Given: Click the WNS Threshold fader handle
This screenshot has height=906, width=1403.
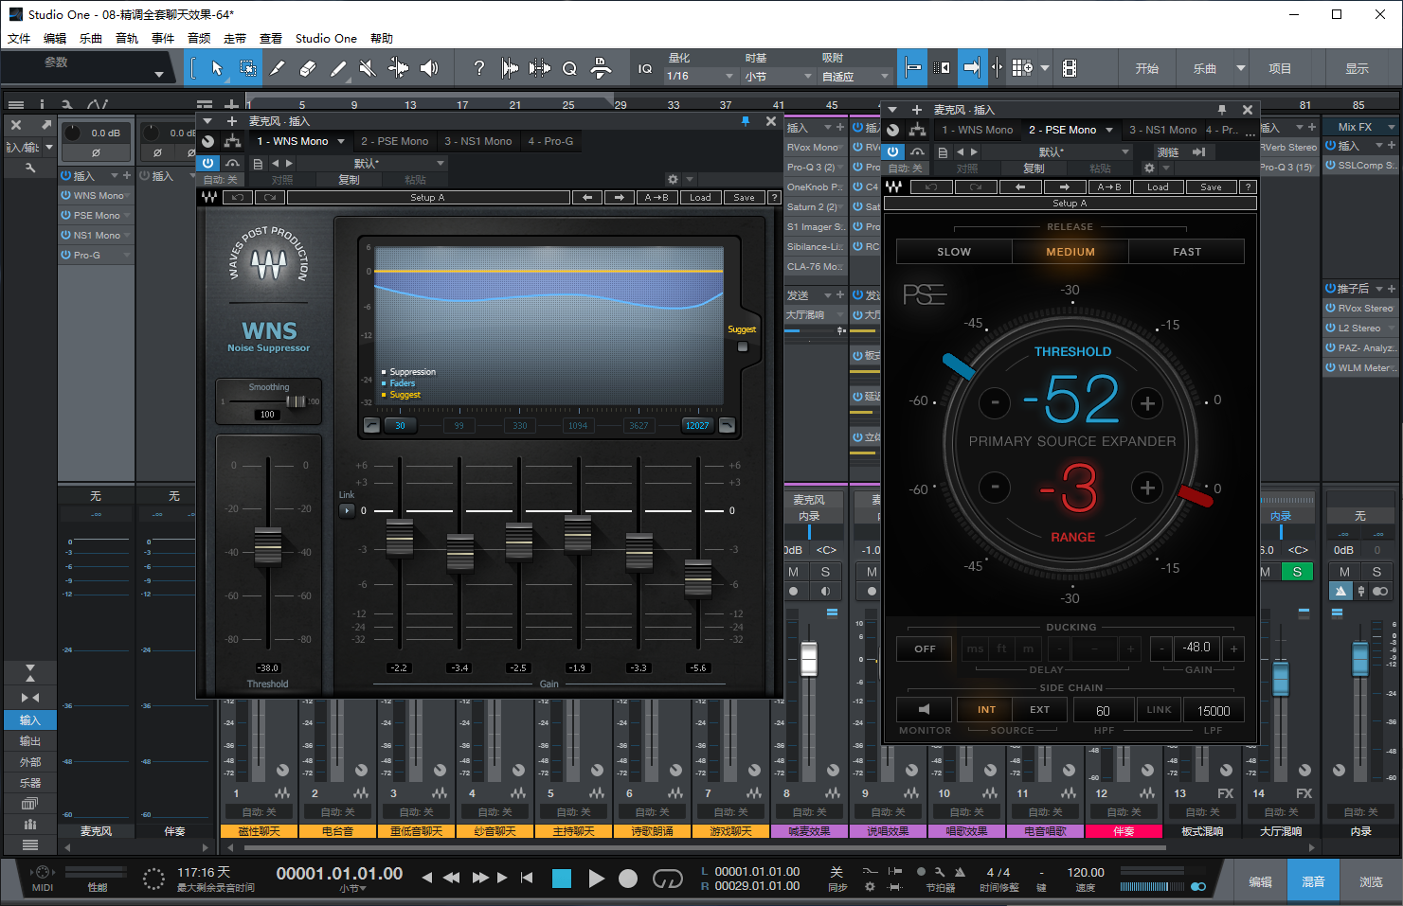Looking at the screenshot, I should [x=268, y=545].
